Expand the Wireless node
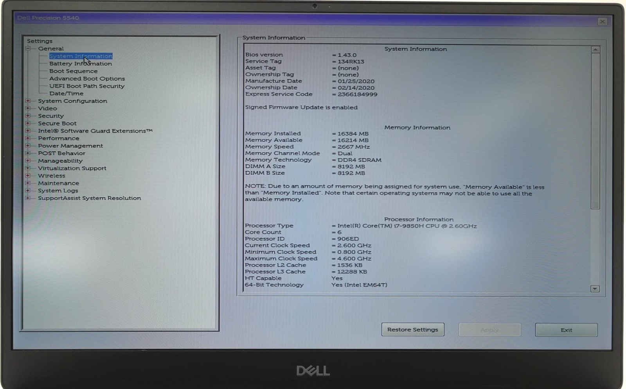The height and width of the screenshot is (389, 626). pos(28,175)
